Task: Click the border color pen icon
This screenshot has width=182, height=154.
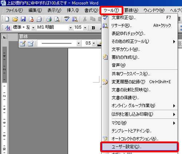Action: [x=99, y=44]
